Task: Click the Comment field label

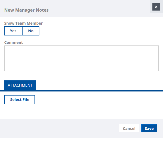Action: 14,42
